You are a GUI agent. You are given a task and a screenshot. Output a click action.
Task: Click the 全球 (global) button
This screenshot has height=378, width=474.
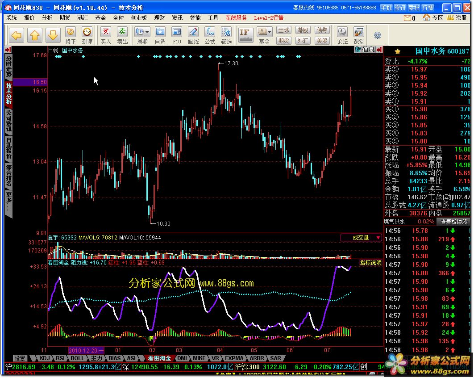(283, 30)
